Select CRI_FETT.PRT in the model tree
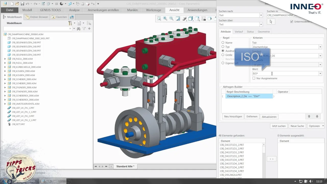Screen dimensions: 327x184 (18, 124)
